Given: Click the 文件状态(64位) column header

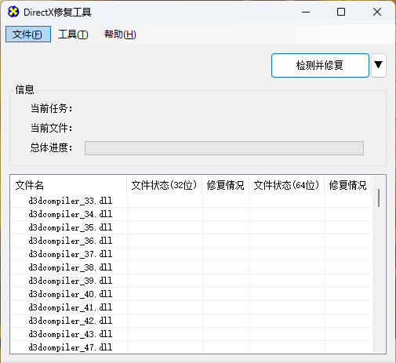Looking at the screenshot, I should [287, 185].
